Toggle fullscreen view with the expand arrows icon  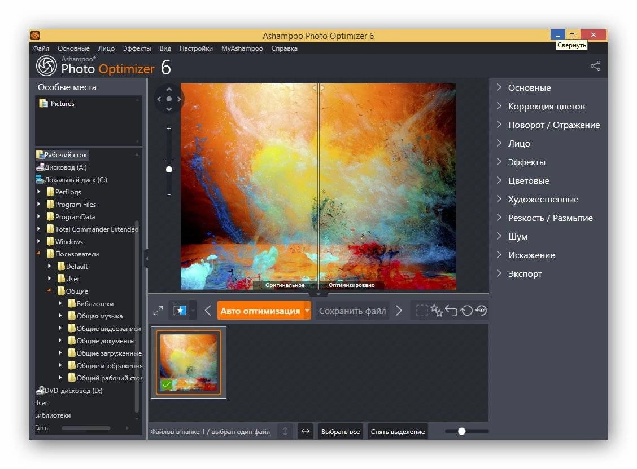pyautogui.click(x=158, y=311)
